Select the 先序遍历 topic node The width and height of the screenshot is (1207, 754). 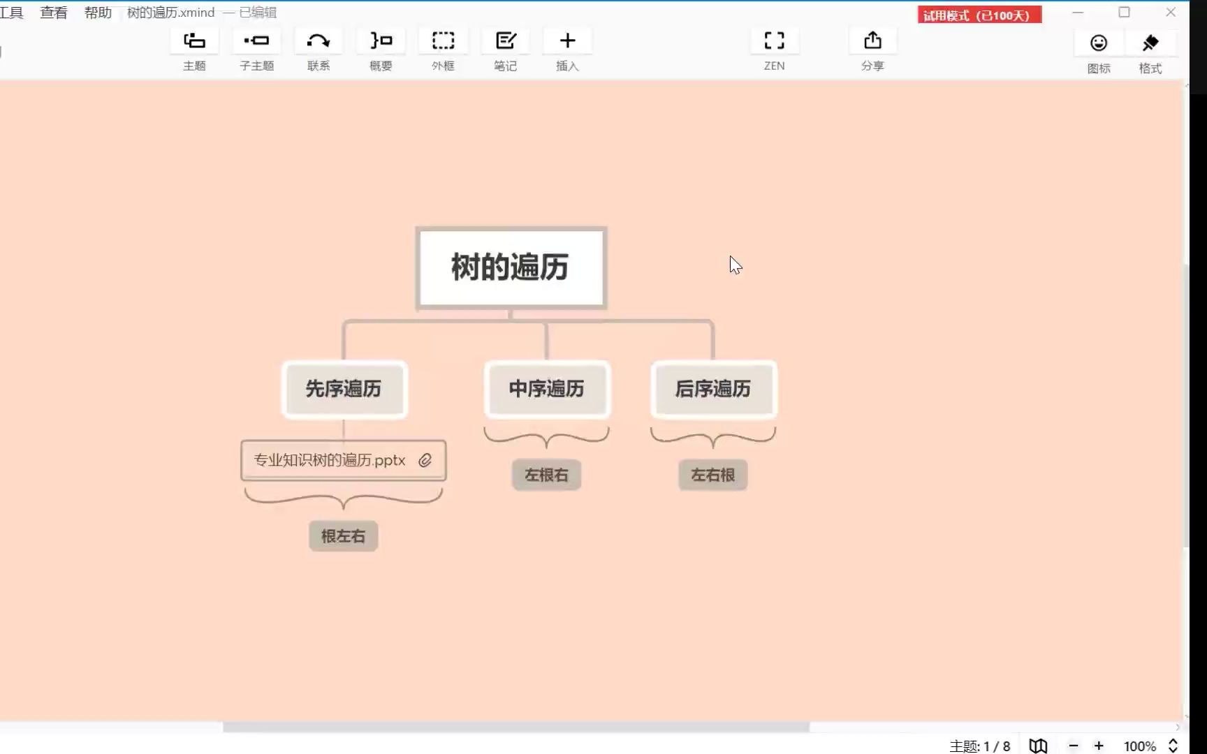[x=344, y=390]
